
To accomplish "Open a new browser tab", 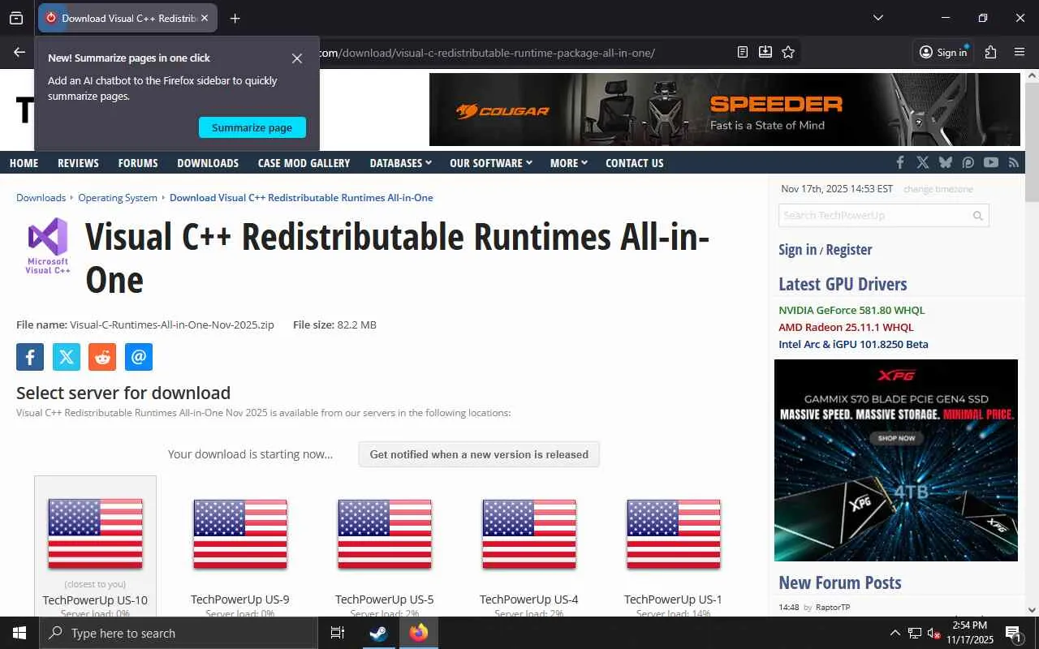I will (x=235, y=18).
